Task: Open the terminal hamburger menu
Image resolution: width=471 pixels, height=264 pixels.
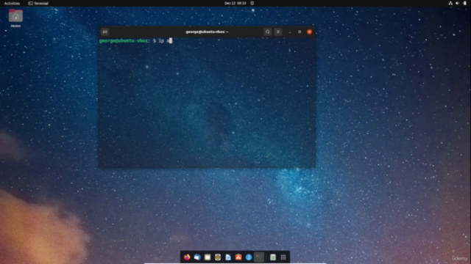Action: [x=278, y=32]
